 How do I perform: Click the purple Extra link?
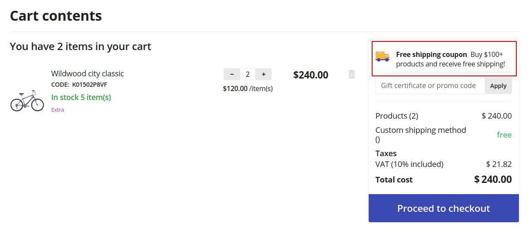click(58, 110)
